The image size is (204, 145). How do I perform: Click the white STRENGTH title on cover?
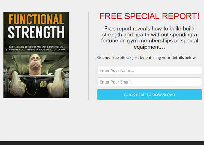pyautogui.click(x=36, y=32)
